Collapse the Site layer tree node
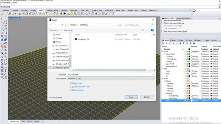The image size is (221, 124). coord(163,69)
